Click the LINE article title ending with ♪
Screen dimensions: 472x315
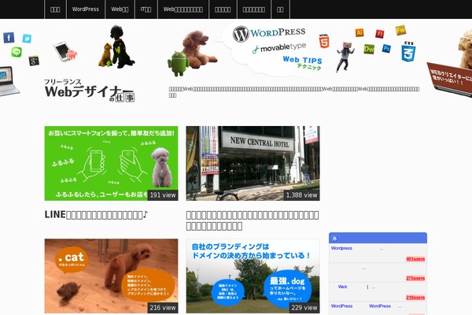point(96,215)
